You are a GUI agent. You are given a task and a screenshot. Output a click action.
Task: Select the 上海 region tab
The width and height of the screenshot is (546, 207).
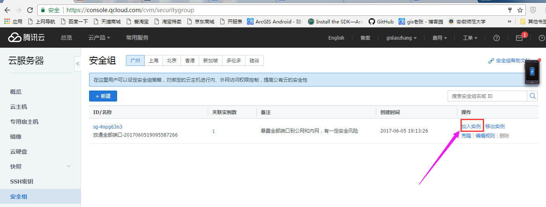pos(154,61)
